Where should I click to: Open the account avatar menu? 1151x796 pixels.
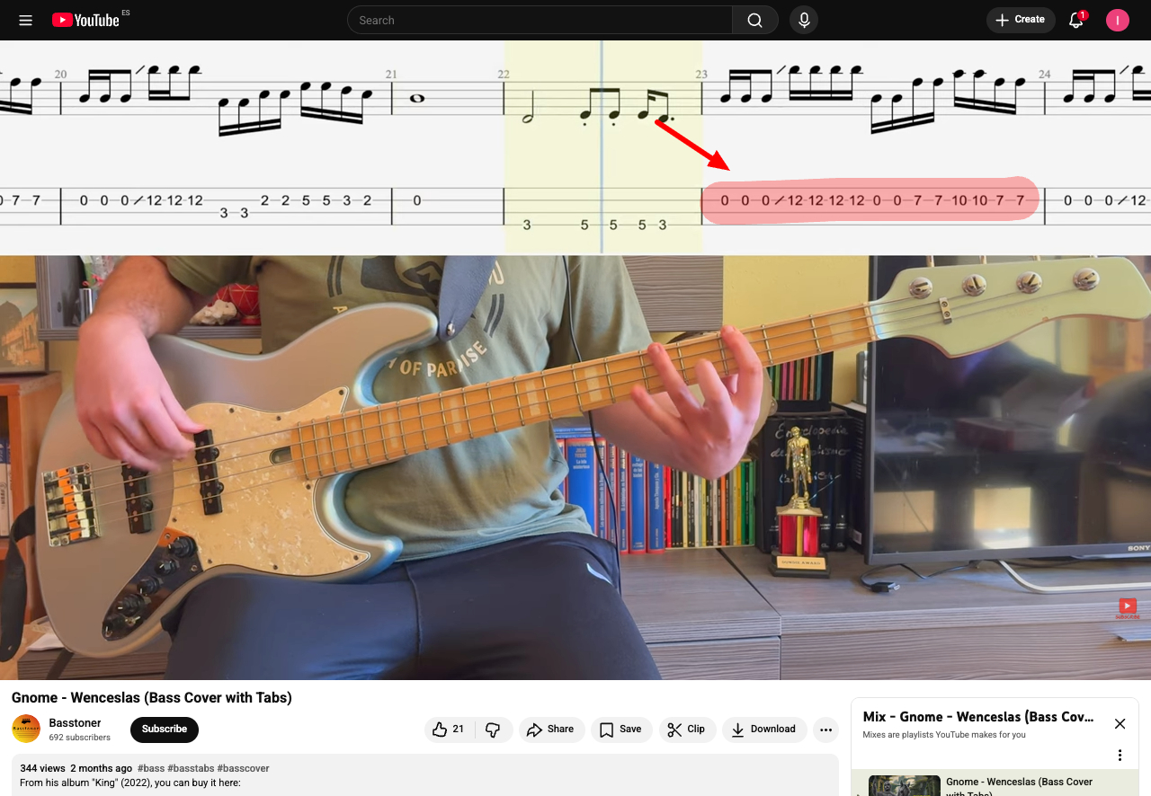click(1118, 20)
